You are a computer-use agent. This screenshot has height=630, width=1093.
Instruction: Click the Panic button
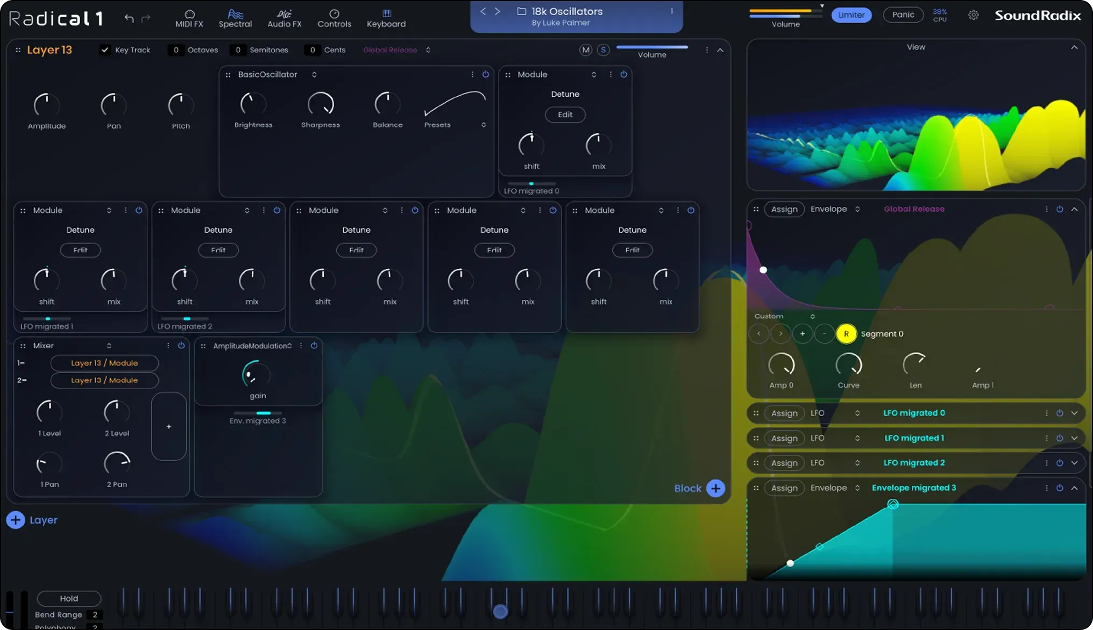pos(903,15)
